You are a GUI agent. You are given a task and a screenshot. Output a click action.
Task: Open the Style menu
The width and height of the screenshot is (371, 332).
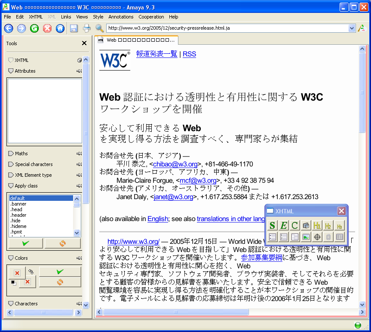pyautogui.click(x=98, y=17)
